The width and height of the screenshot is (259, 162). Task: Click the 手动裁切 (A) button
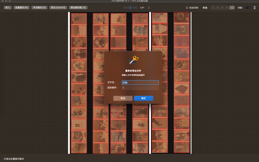click(x=39, y=7)
